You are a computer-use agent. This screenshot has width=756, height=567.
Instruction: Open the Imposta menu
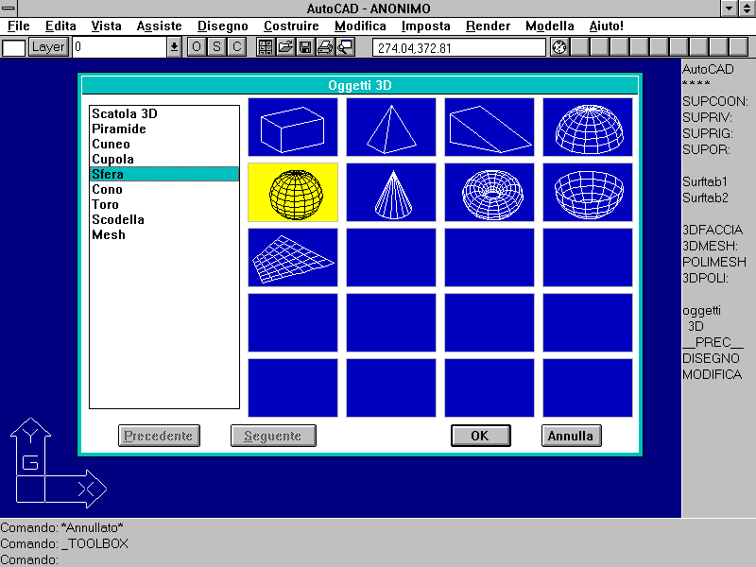[x=426, y=26]
